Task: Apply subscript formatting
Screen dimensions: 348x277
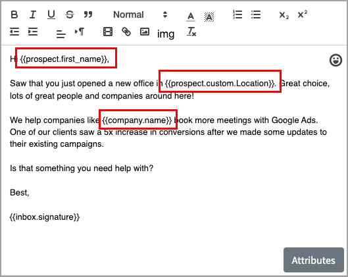Action: point(284,15)
